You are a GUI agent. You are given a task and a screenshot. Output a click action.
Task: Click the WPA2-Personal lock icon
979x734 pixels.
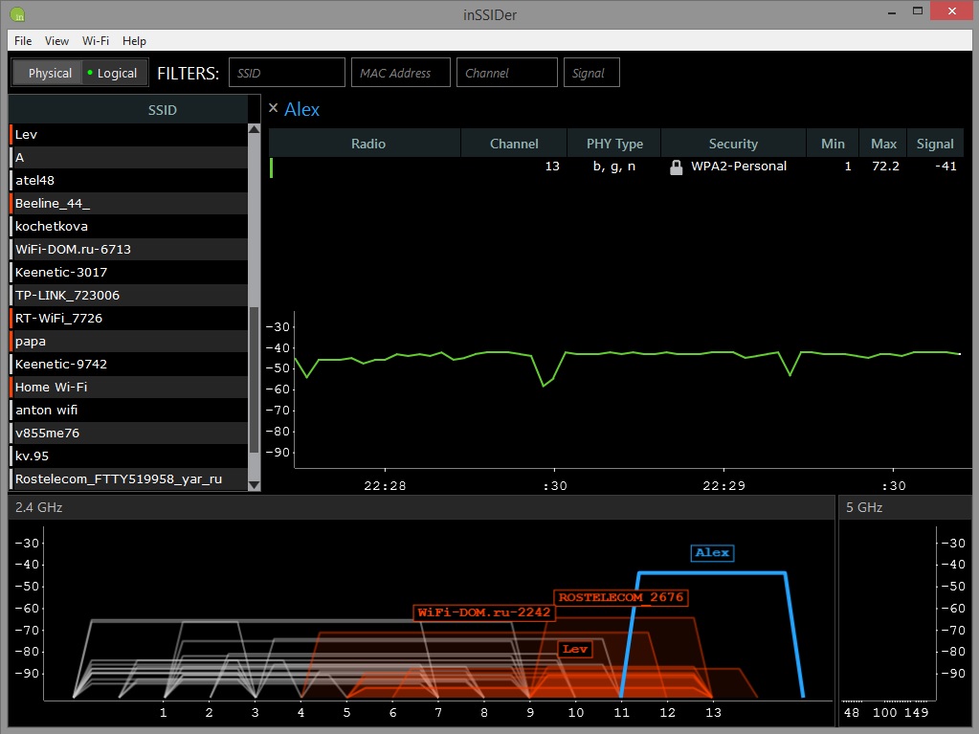677,167
